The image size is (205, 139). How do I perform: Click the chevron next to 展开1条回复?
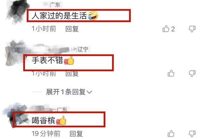point(89,92)
